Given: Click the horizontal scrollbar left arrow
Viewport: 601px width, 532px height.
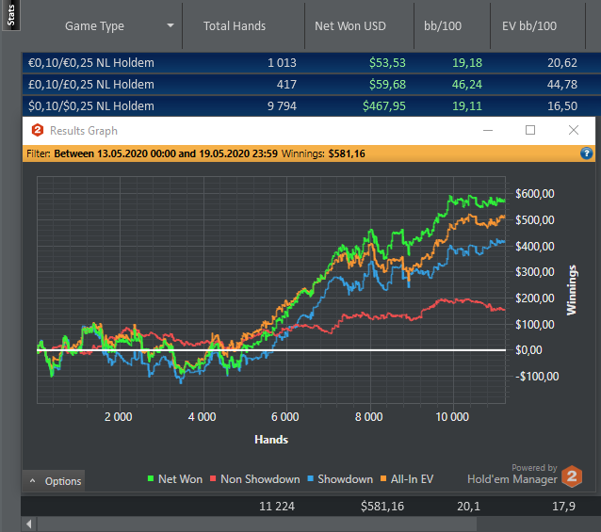Looking at the screenshot, I should coord(29,524).
